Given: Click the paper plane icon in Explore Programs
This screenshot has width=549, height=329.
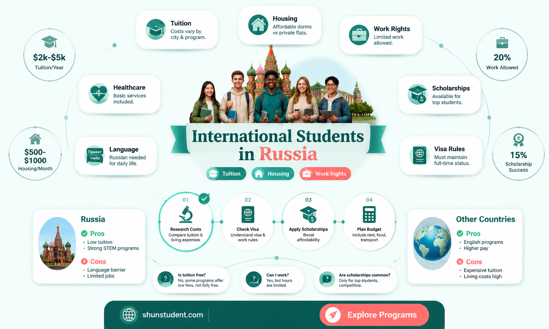Looking at the screenshot, I should 333,315.
